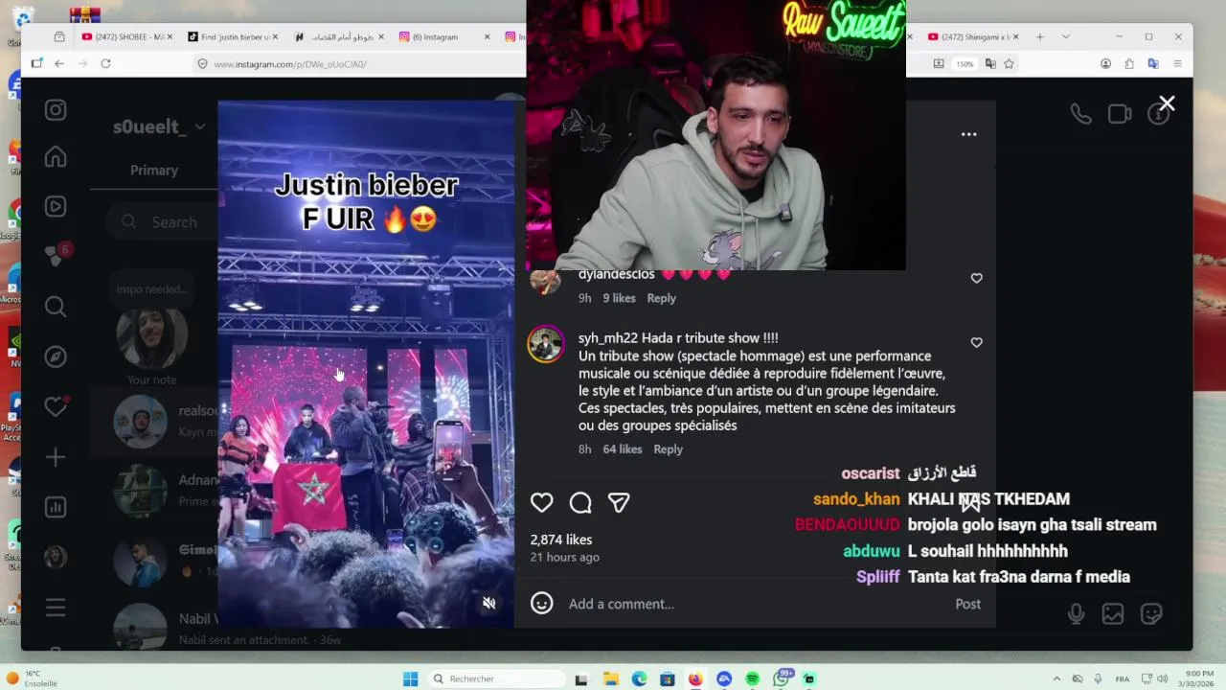
Task: Click the taskbar Rechercher search box
Action: click(x=495, y=678)
